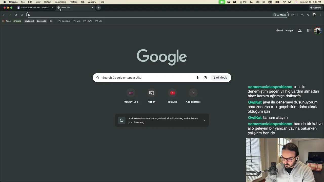Open the Google Lens page search icon
The image size is (324, 182).
(x=293, y=15)
